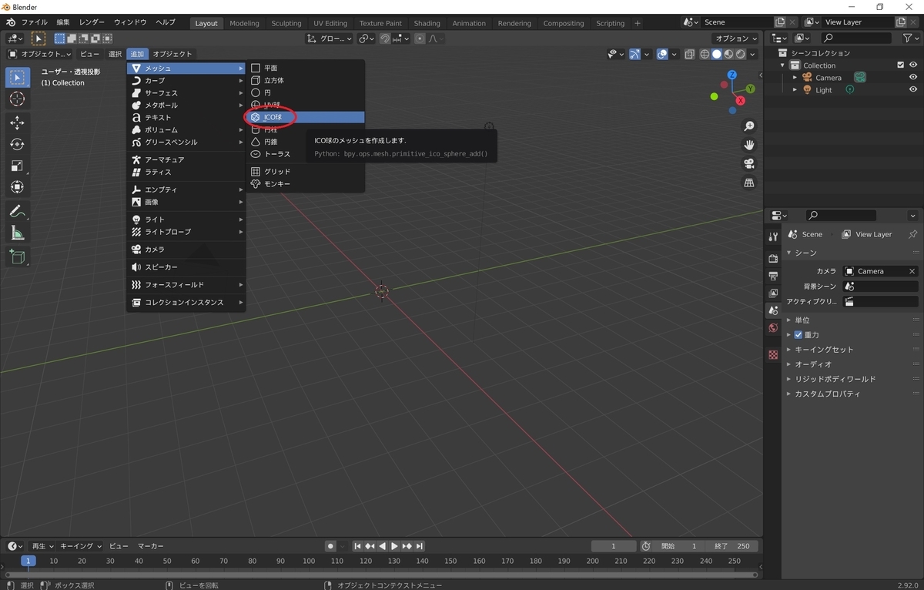The height and width of the screenshot is (590, 924).
Task: Expand the オーディオ panel
Action: pos(813,364)
